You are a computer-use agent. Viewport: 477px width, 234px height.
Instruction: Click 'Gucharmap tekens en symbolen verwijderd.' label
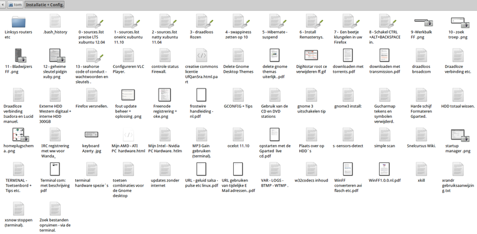[384, 114]
